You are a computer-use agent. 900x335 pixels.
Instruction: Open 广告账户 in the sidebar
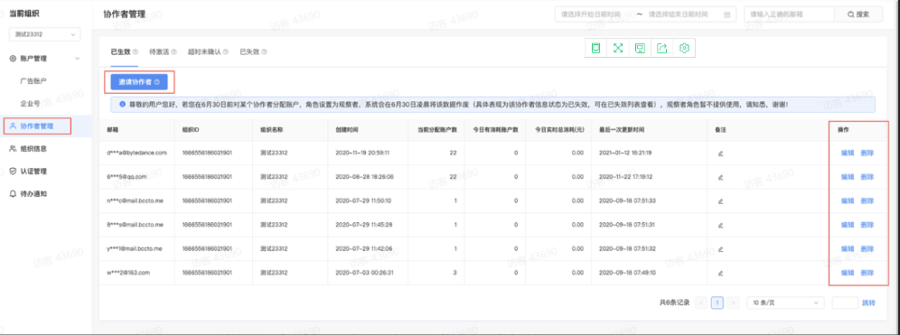click(33, 81)
